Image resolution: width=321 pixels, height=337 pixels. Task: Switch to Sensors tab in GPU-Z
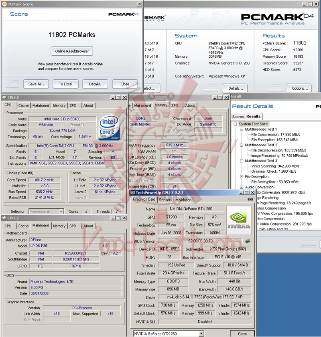point(165,200)
